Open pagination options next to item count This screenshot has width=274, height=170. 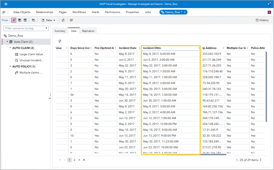point(261,160)
